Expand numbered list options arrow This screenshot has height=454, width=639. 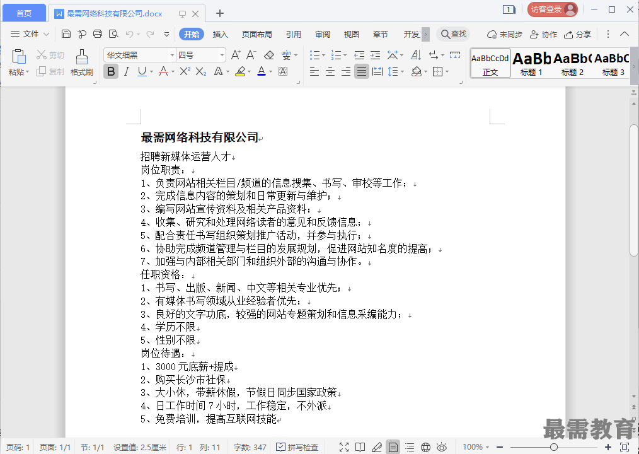pos(345,55)
